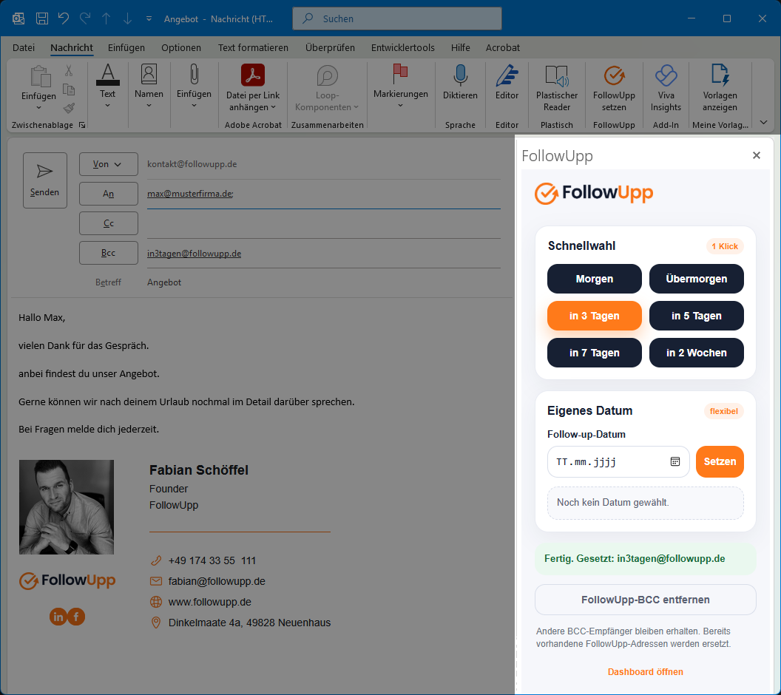Image resolution: width=781 pixels, height=695 pixels.
Task: Select the in 5 Tagen option
Action: tap(697, 316)
